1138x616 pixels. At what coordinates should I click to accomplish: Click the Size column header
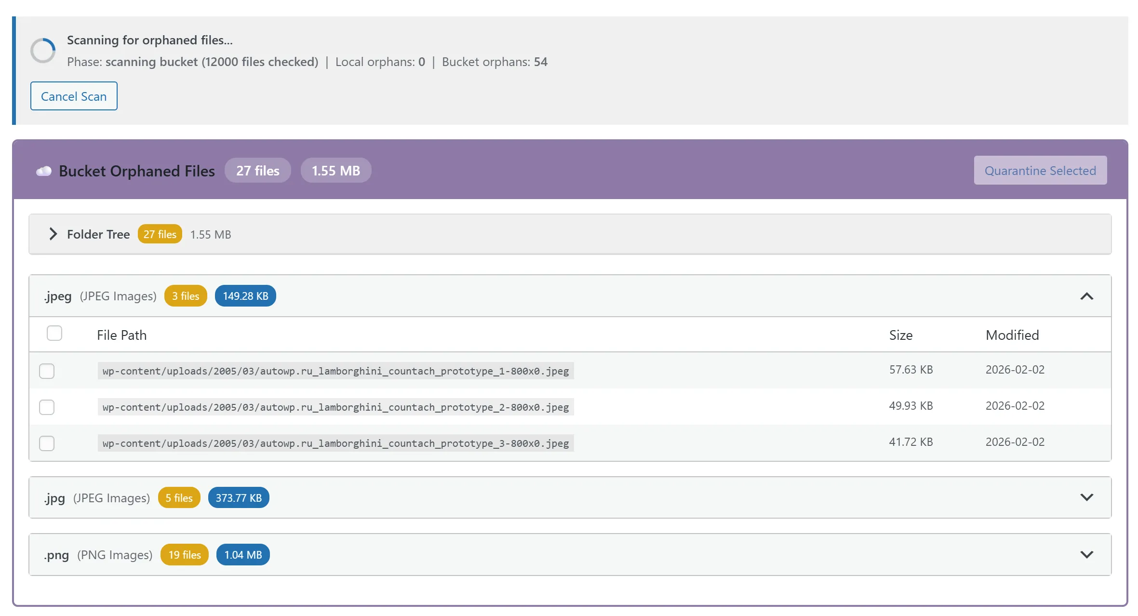tap(901, 335)
